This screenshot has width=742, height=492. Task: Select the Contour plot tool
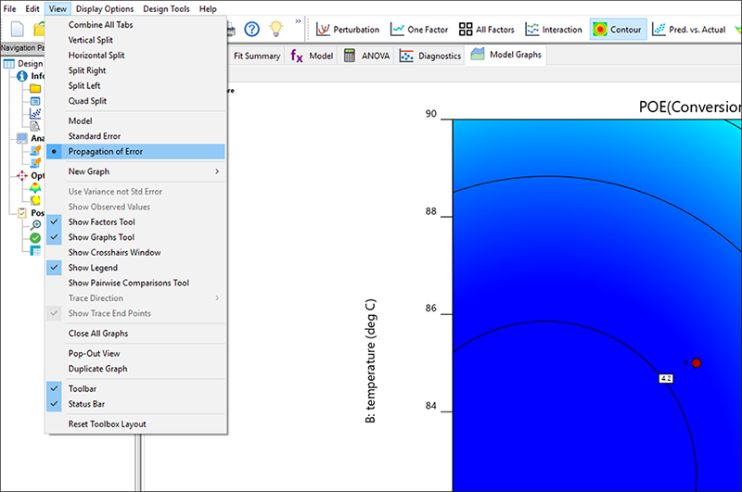tap(616, 30)
